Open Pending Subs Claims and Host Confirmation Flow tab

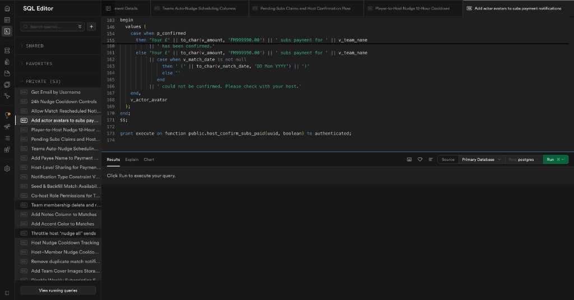pos(305,8)
